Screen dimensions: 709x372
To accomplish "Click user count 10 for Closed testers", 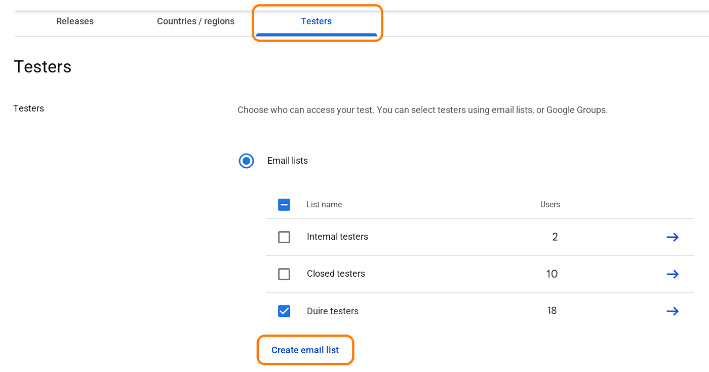I will (552, 274).
